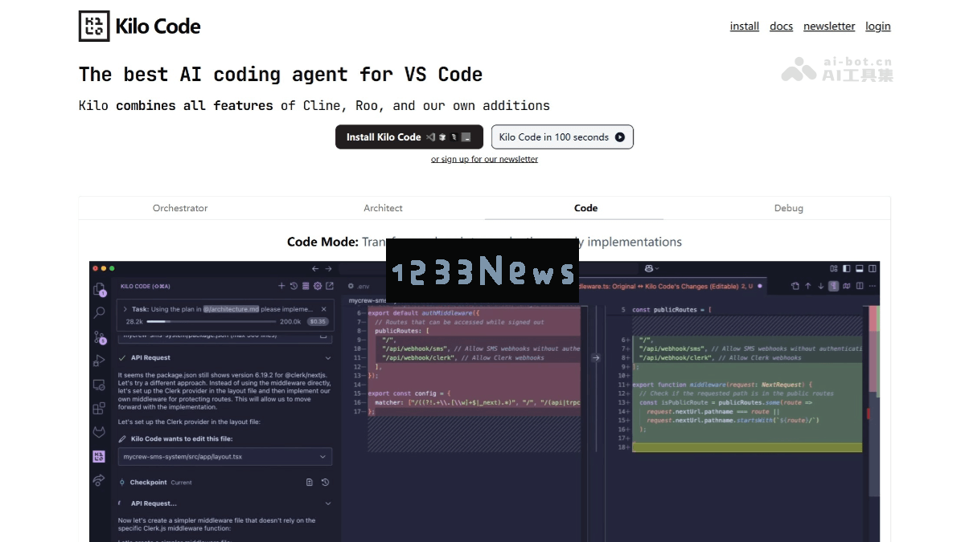This screenshot has width=965, height=542.
Task: Jump to previous change with up arrow
Action: [x=808, y=286]
